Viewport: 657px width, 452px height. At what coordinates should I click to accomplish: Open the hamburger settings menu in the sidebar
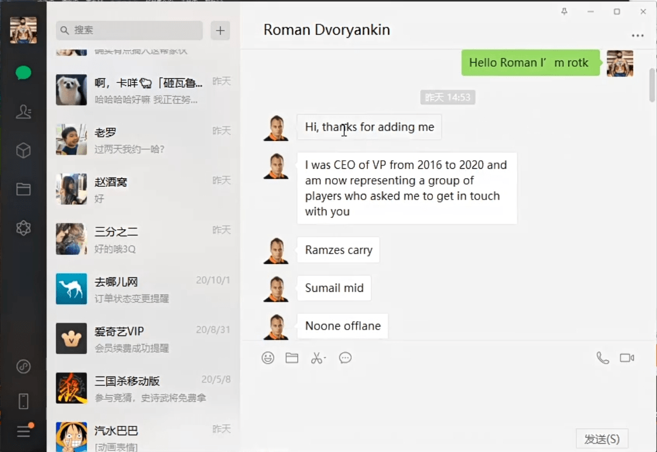(23, 431)
